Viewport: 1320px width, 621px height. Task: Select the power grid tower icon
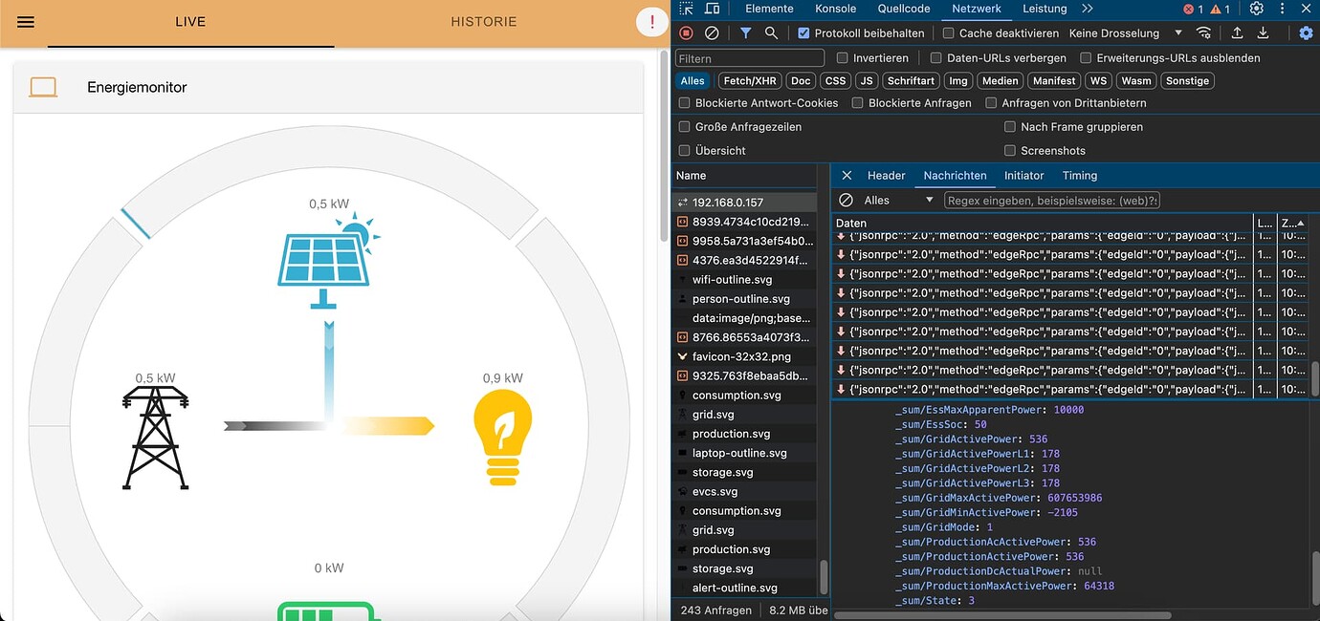pyautogui.click(x=156, y=438)
